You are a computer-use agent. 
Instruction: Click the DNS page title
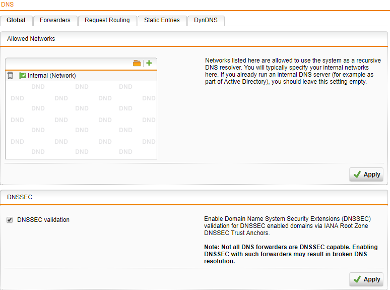(x=8, y=4)
